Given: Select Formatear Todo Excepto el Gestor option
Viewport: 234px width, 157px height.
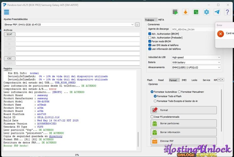Looking at the screenshot, I should (155, 101).
